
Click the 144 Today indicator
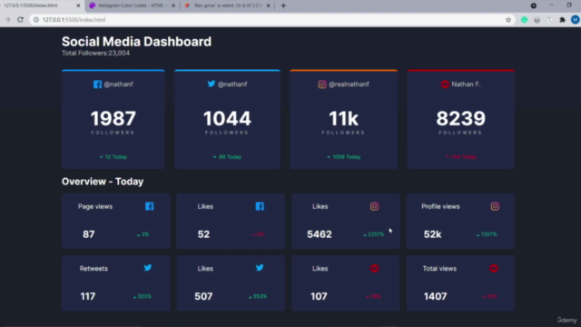pos(461,157)
